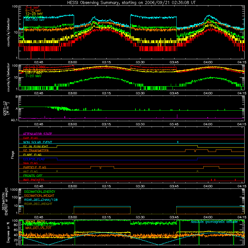The height and width of the screenshot is (248, 248).
Task: Select the 50-100 keV legend label
Action: 35,20
